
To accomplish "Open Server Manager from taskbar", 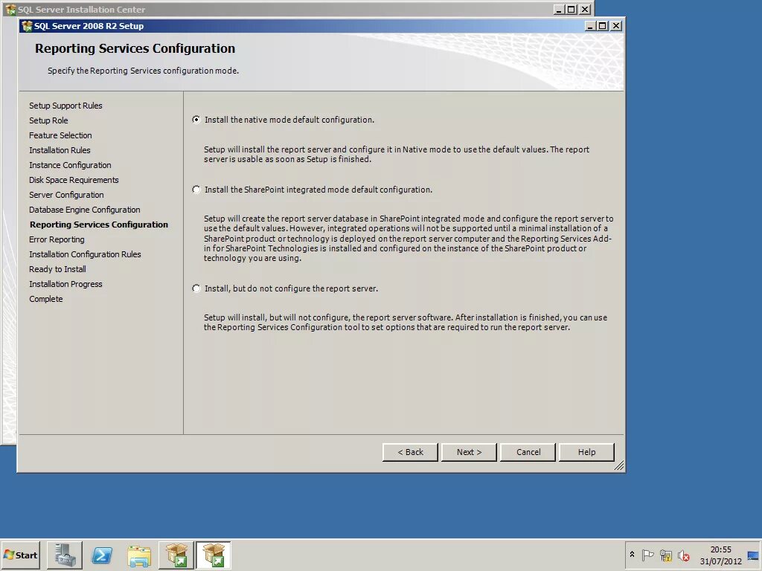I will pyautogui.click(x=65, y=555).
